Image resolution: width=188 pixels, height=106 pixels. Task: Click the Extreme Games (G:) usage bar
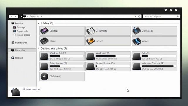tap(113, 66)
